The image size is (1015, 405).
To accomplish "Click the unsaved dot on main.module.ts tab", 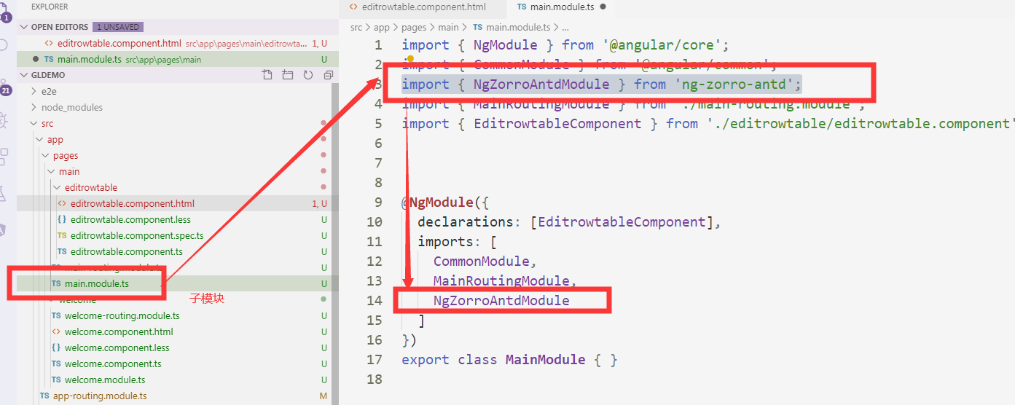I will 603,7.
